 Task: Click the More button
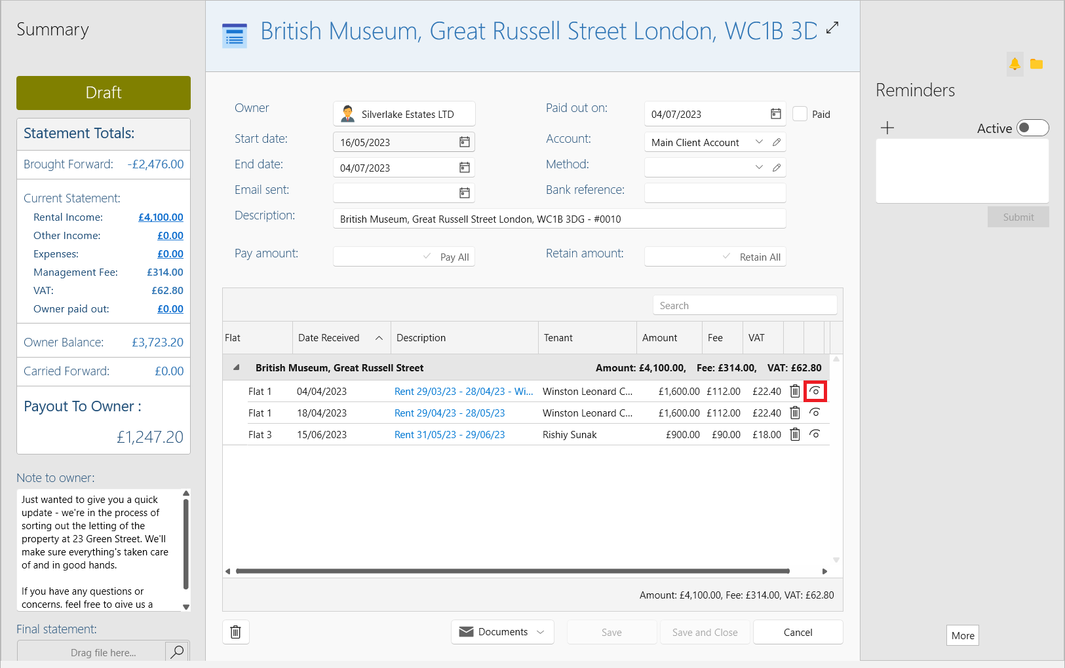click(963, 635)
